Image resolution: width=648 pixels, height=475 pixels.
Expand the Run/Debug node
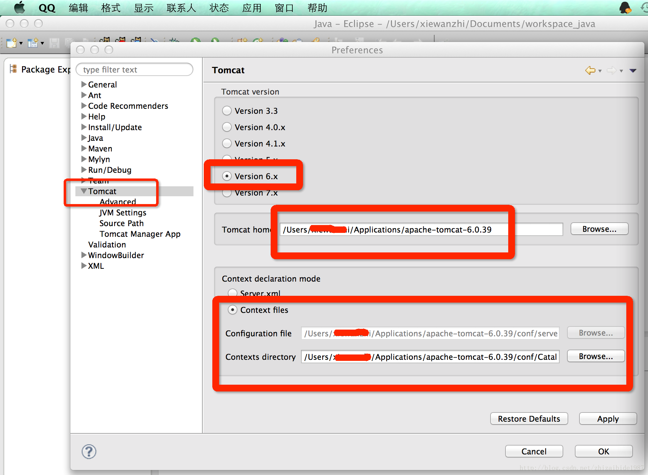coord(84,170)
